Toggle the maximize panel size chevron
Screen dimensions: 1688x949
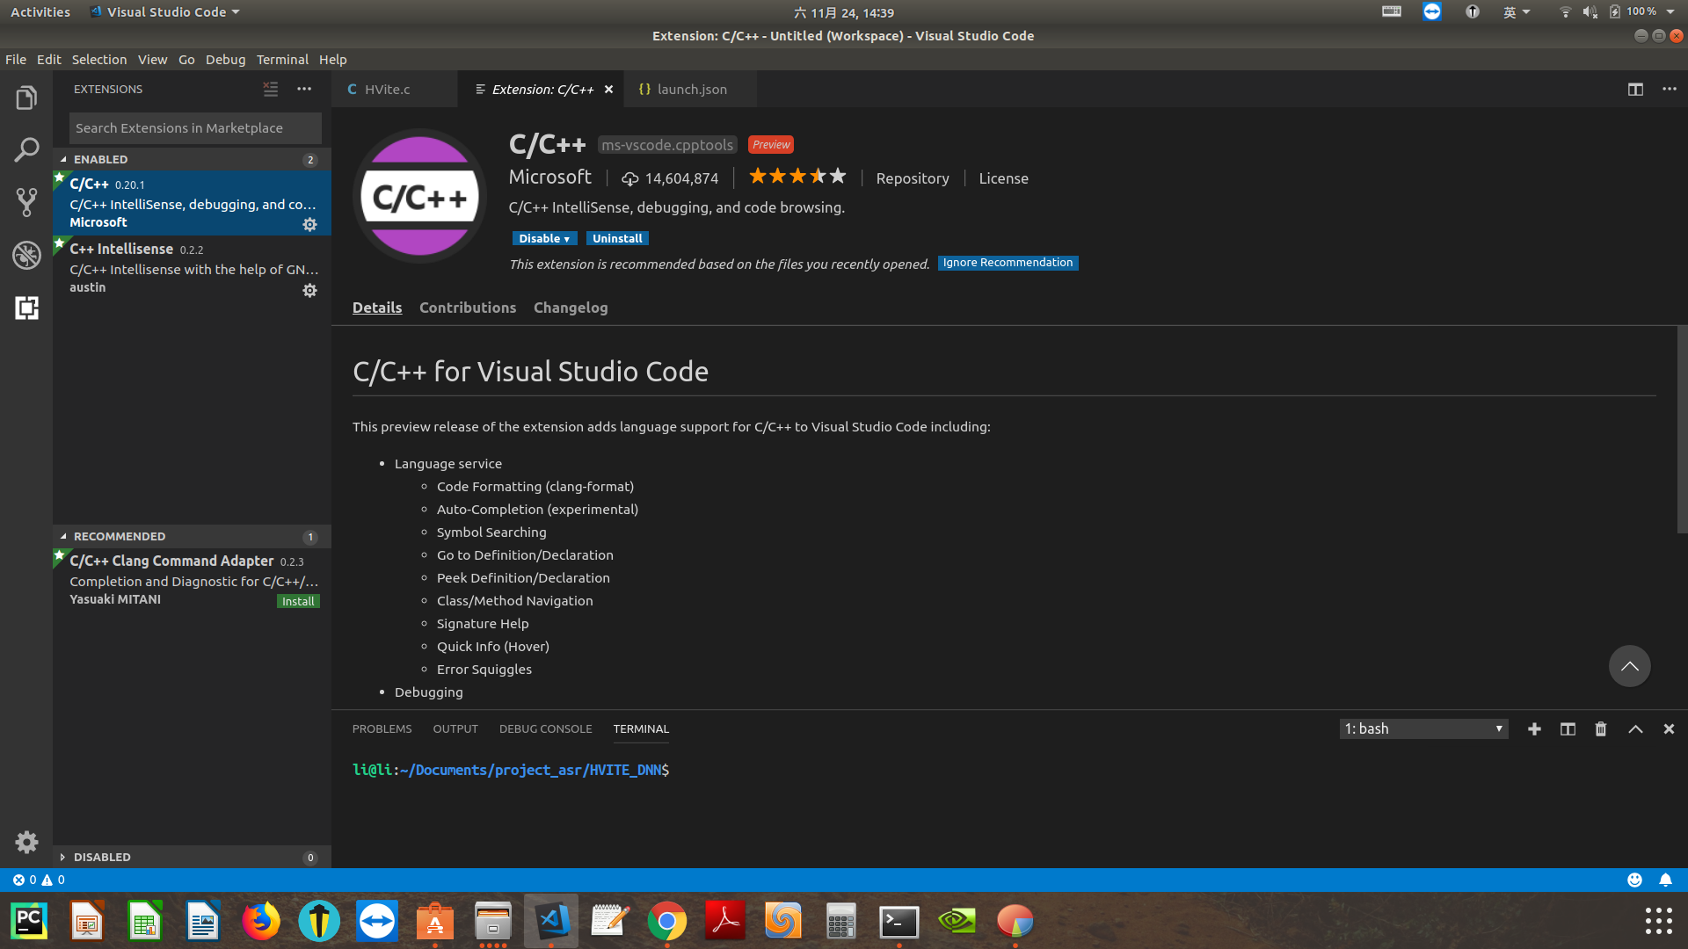[x=1635, y=729]
